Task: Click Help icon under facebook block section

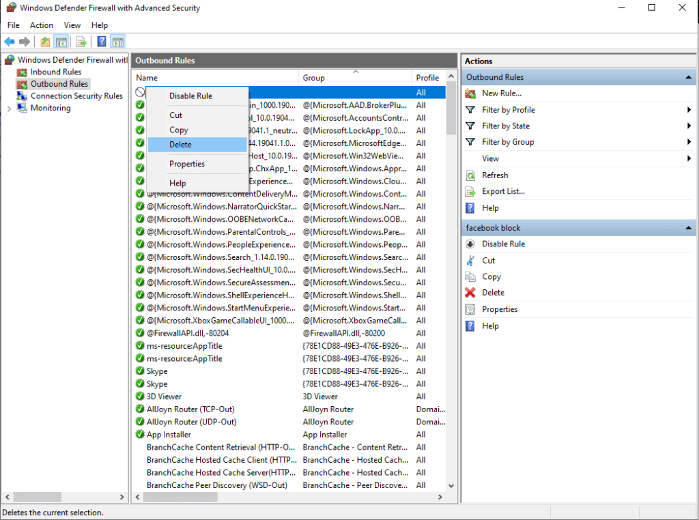Action: click(470, 326)
